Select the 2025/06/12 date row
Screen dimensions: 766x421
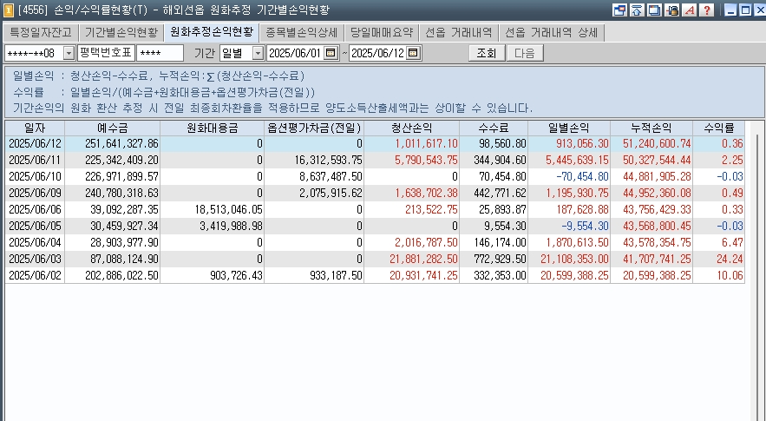click(375, 143)
